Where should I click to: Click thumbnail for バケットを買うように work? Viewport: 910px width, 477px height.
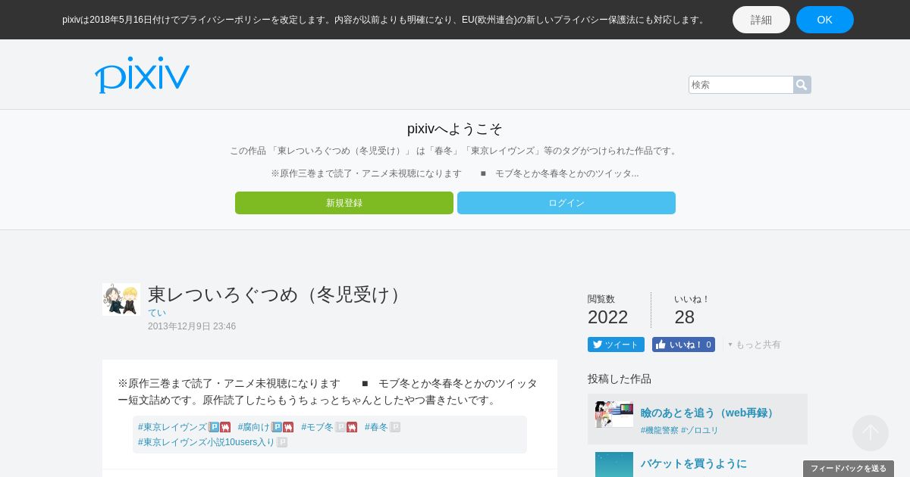tap(614, 464)
